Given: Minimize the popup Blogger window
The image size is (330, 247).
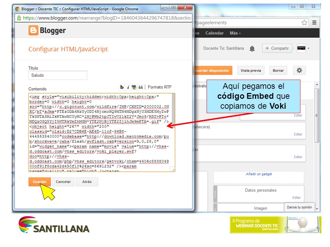Looking at the screenshot, I should (x=165, y=8).
